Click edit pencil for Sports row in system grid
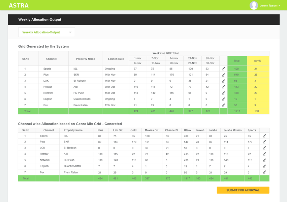The width and height of the screenshot is (287, 202). click(223, 69)
